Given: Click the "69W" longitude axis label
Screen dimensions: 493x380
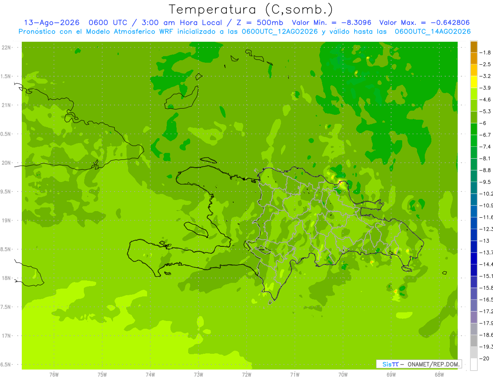Looking at the screenshot, I should [x=391, y=375].
